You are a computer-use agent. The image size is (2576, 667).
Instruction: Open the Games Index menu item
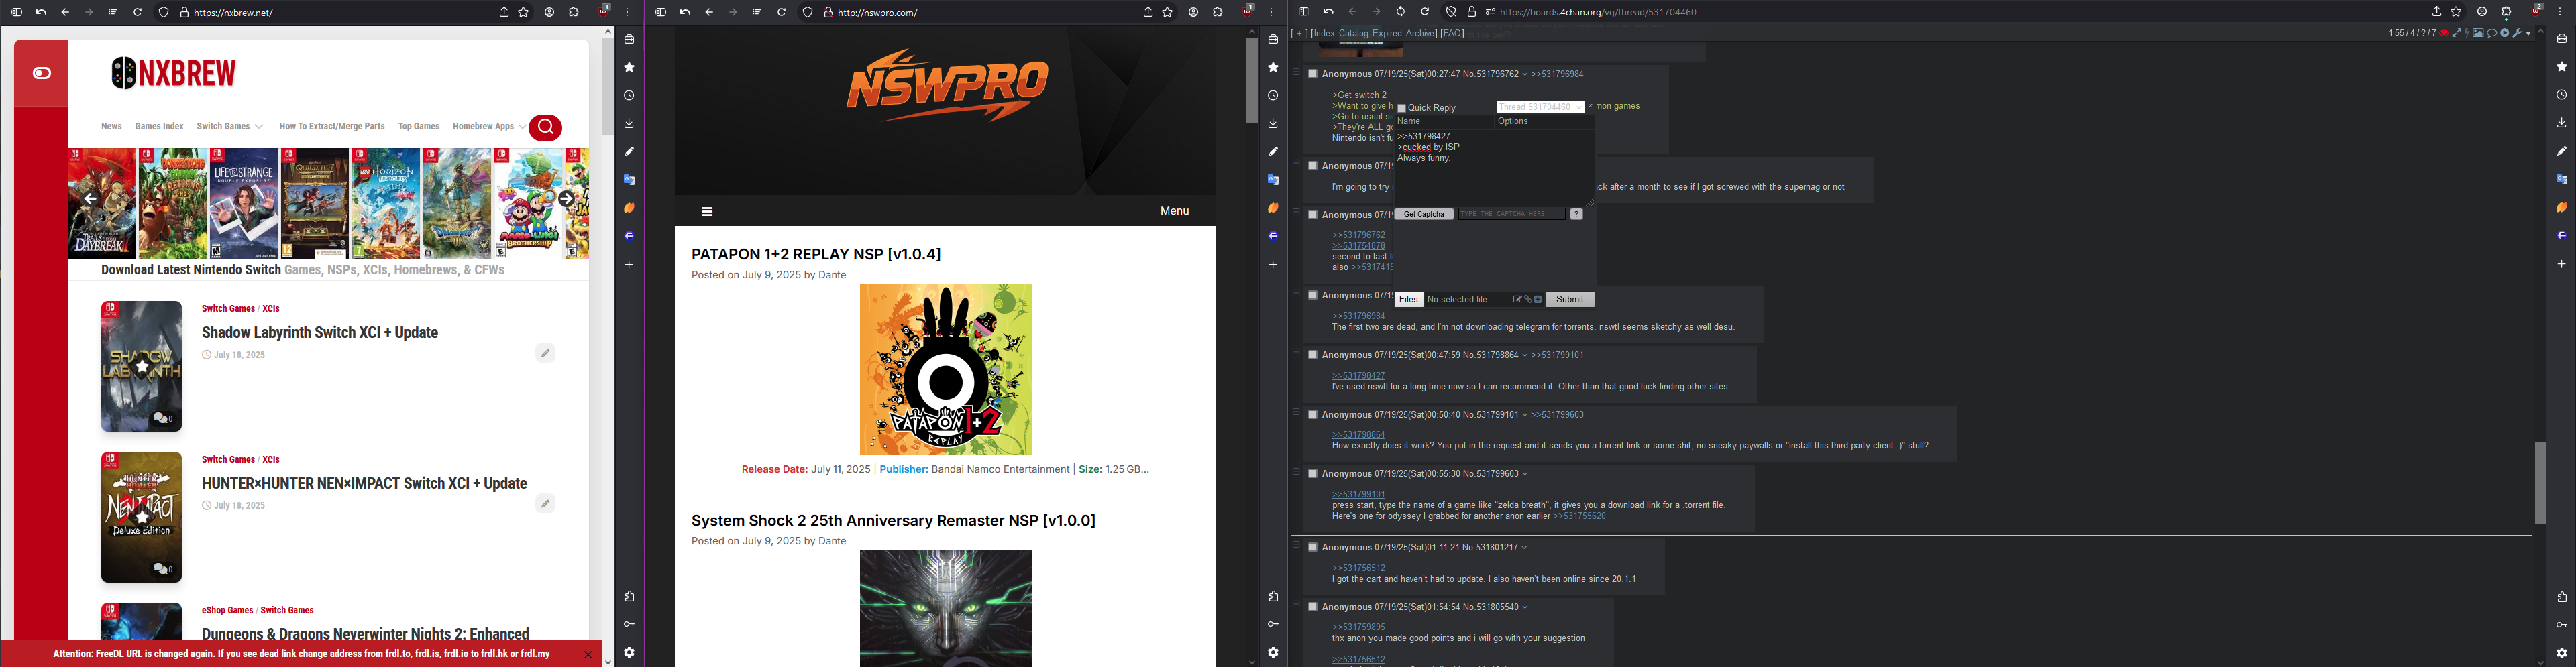(x=159, y=127)
